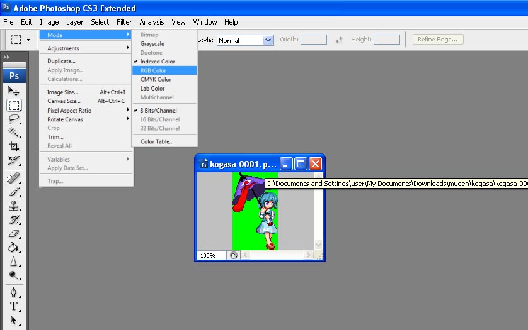
Task: Open the Edit menu
Action: [26, 22]
